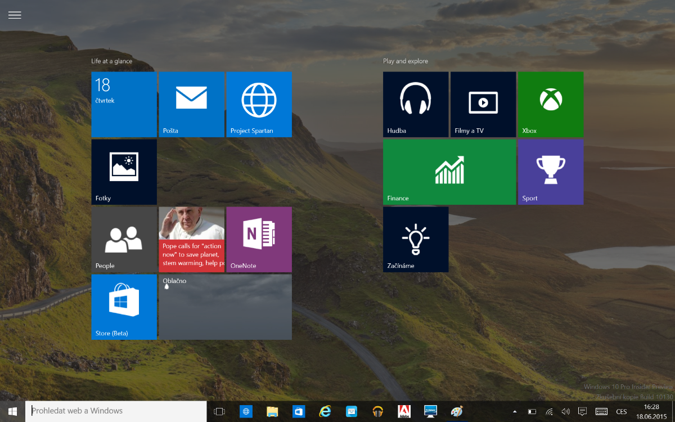This screenshot has height=422, width=675.
Task: Open the volume control in system tray
Action: [x=565, y=411]
